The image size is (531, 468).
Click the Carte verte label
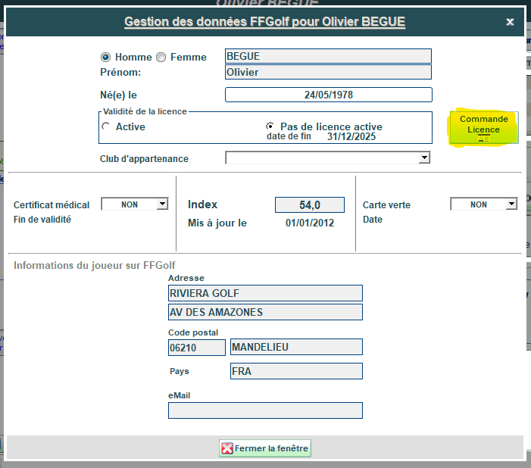386,205
